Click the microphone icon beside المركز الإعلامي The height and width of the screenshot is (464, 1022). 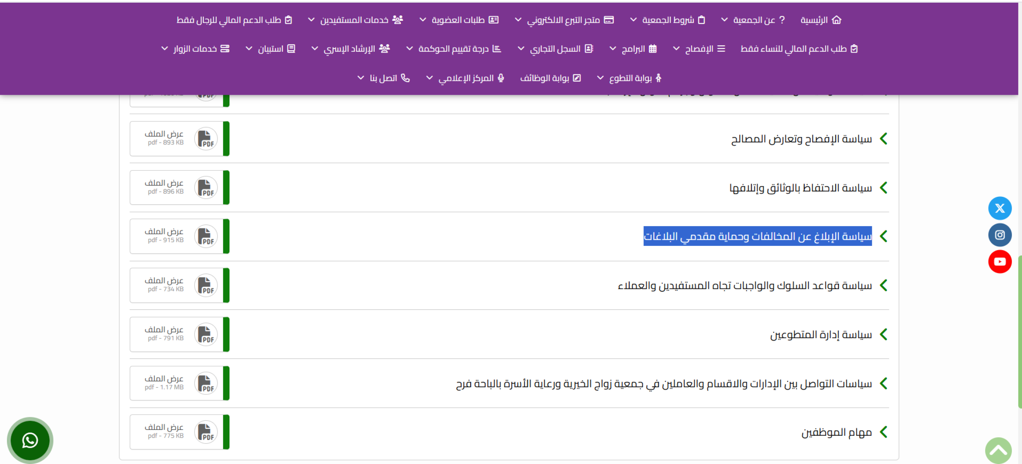pos(501,78)
